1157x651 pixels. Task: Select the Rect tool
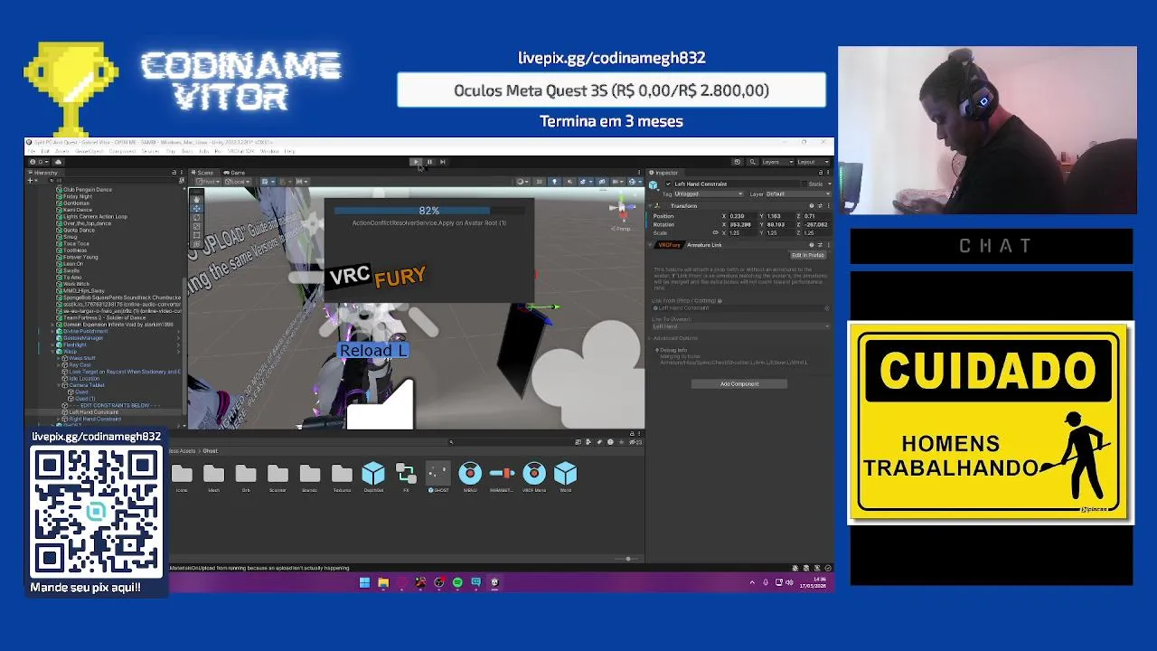click(196, 235)
